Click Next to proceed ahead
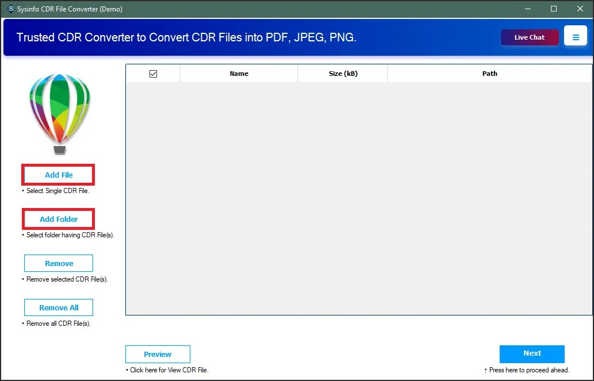Viewport: 594px width, 381px height. point(531,354)
